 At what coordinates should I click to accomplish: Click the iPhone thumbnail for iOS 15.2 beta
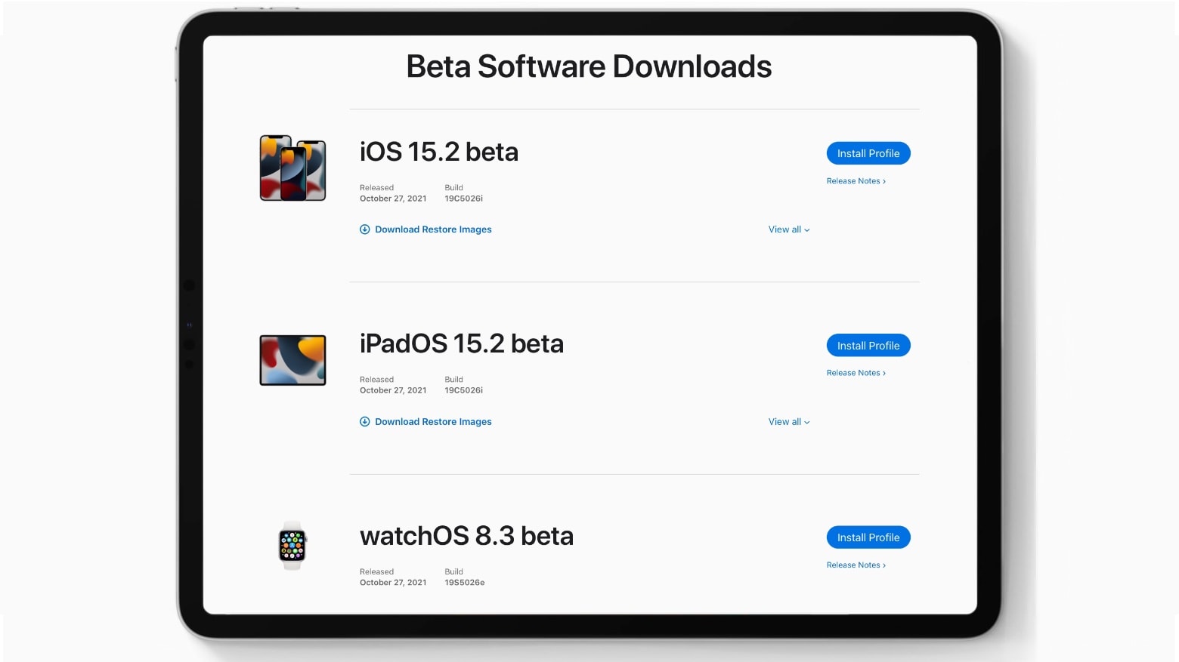coord(292,168)
